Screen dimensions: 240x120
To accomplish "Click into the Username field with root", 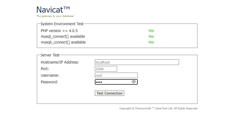I will (x=116, y=75).
